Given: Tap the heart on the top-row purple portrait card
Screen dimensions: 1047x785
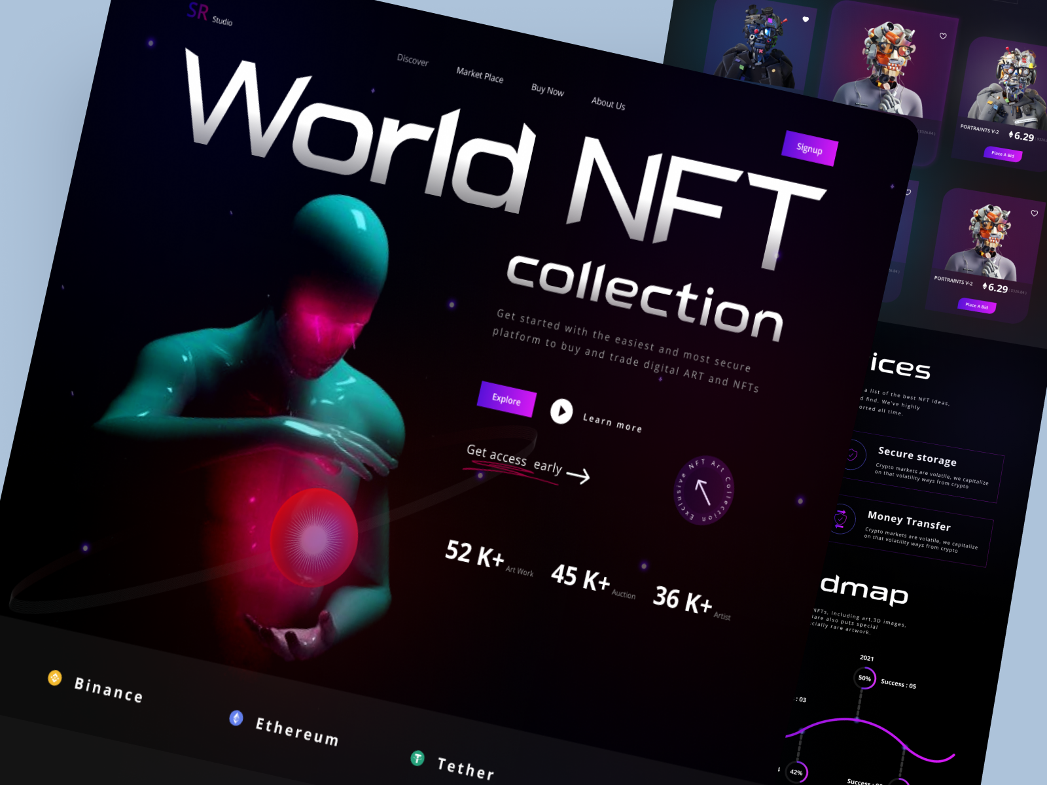Looking at the screenshot, I should pyautogui.click(x=943, y=36).
